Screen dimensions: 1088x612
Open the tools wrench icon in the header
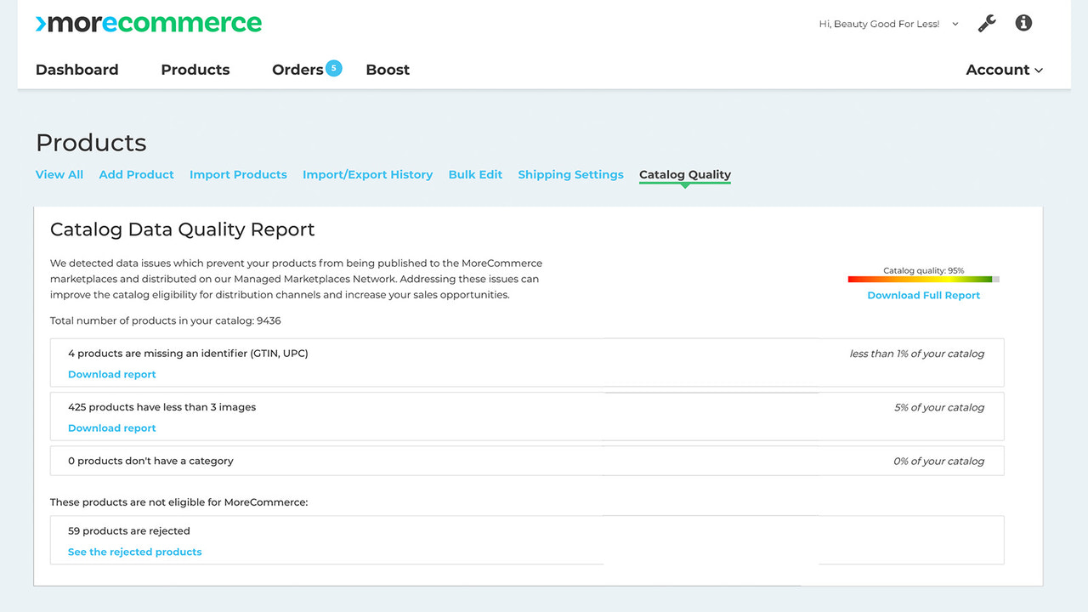point(986,23)
